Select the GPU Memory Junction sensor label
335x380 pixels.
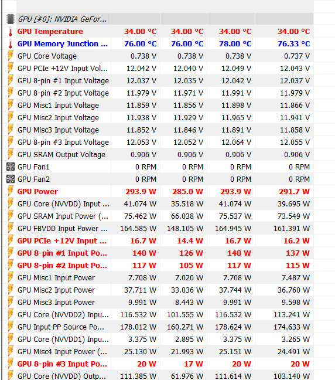click(x=63, y=43)
